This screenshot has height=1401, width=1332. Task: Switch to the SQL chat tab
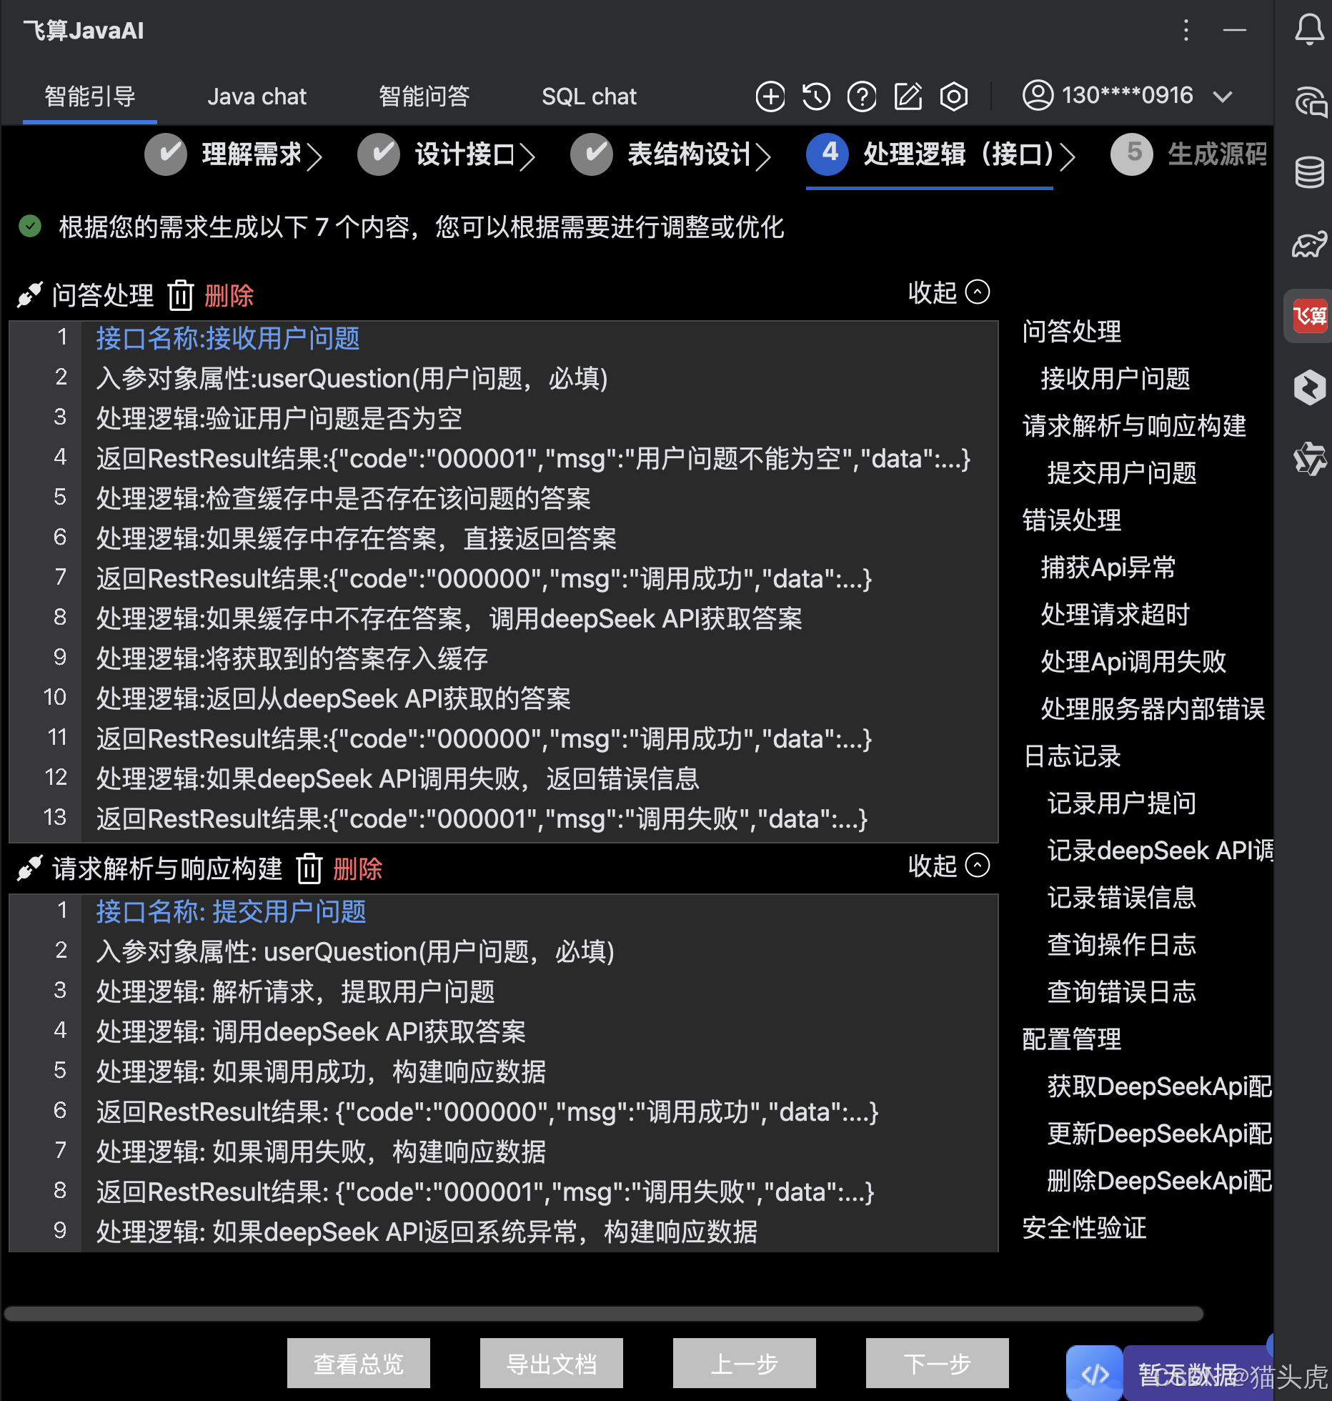[x=590, y=96]
